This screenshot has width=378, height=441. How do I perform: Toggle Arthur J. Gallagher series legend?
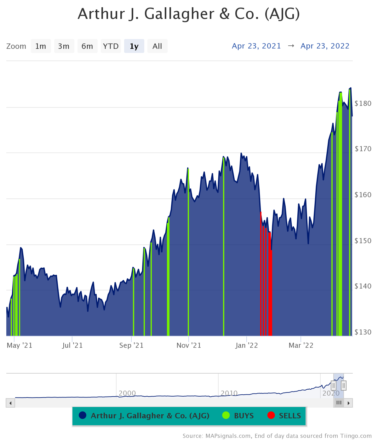(x=144, y=416)
